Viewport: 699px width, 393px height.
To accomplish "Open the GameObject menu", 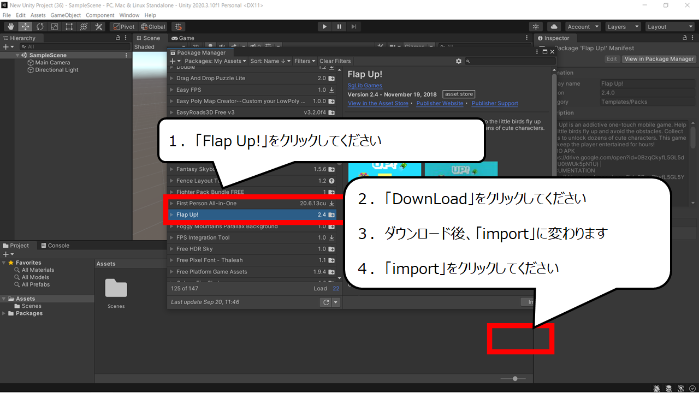I will tap(66, 15).
